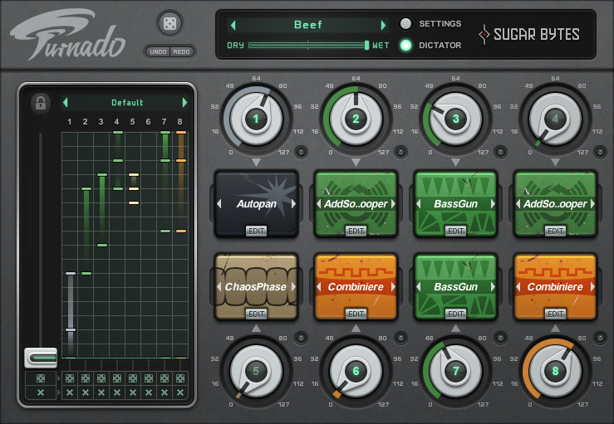The height and width of the screenshot is (424, 614).
Task: Clear column 3 with its X icon
Action: click(x=101, y=392)
